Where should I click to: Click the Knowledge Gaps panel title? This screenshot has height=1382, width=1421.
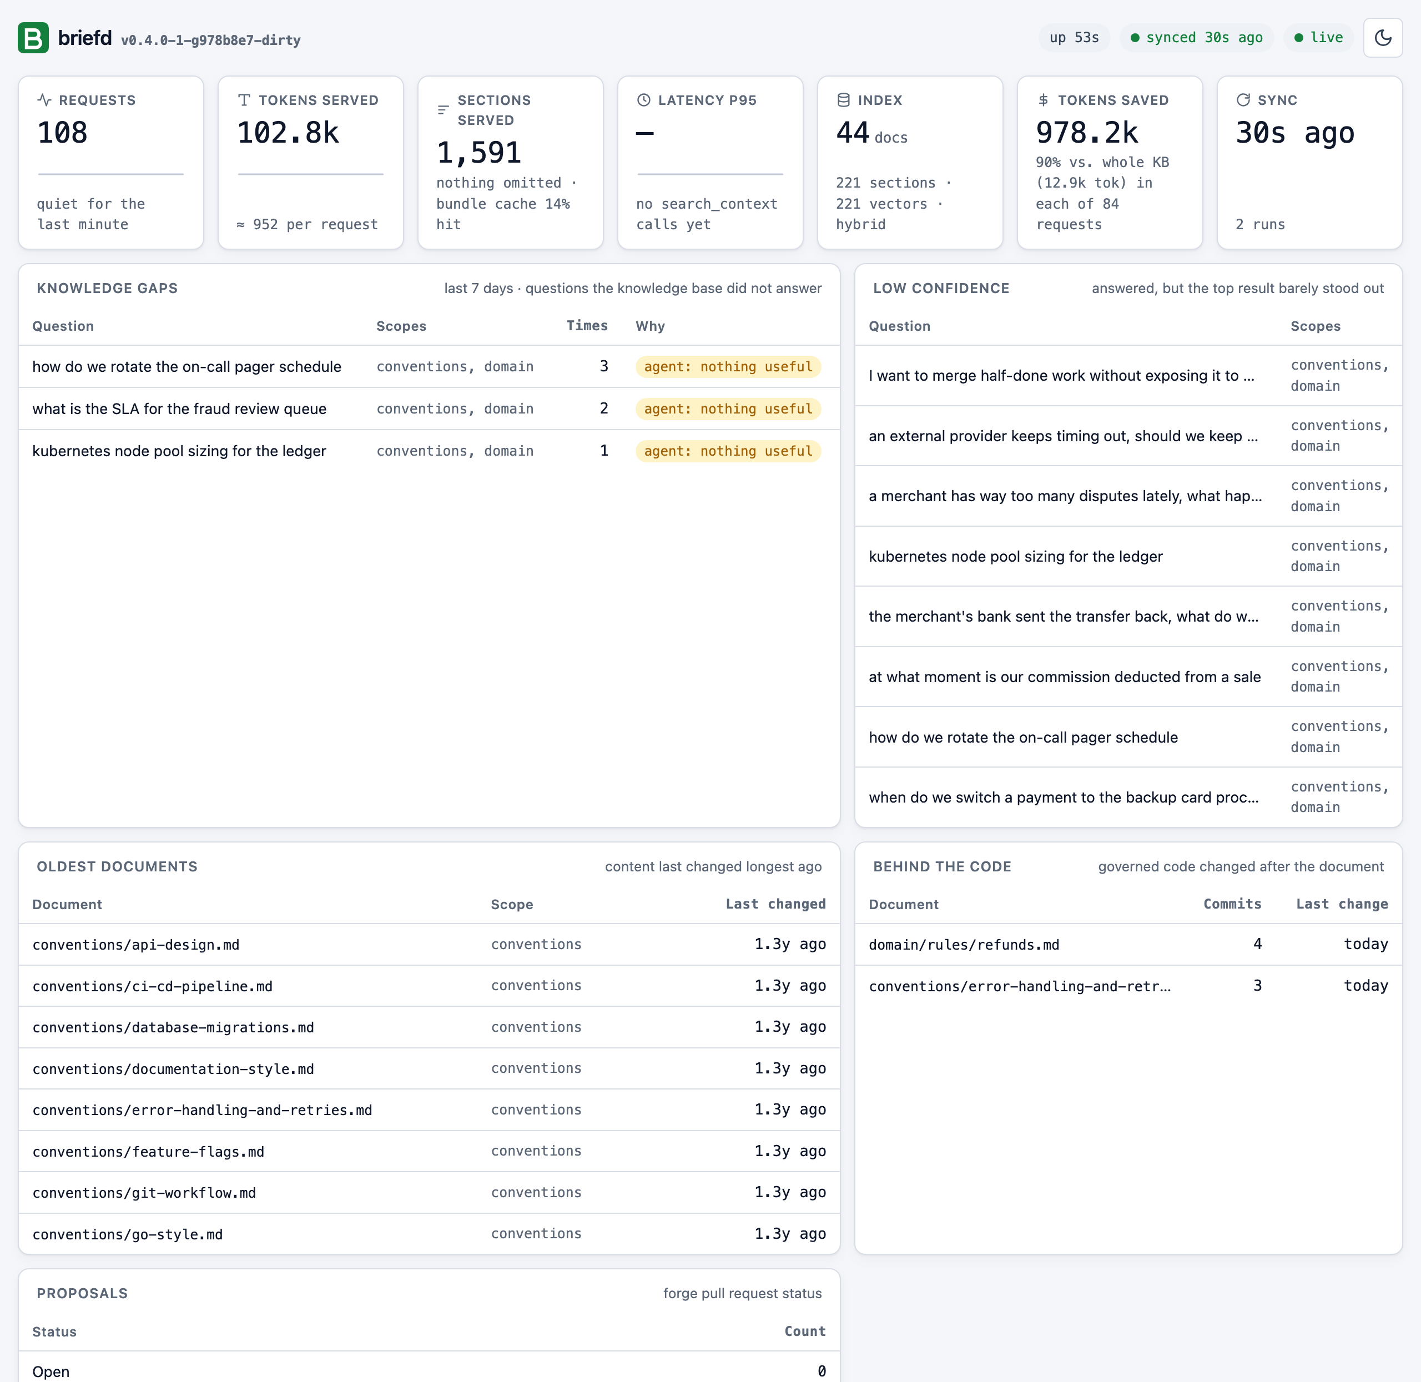tap(108, 288)
